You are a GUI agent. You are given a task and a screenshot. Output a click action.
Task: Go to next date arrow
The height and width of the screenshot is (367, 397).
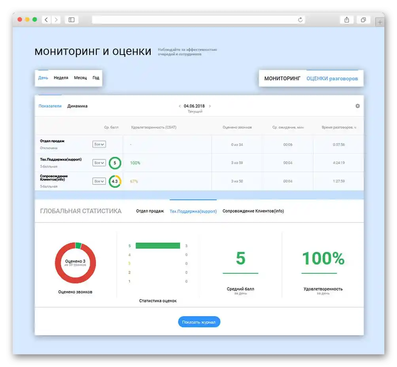pyautogui.click(x=210, y=106)
